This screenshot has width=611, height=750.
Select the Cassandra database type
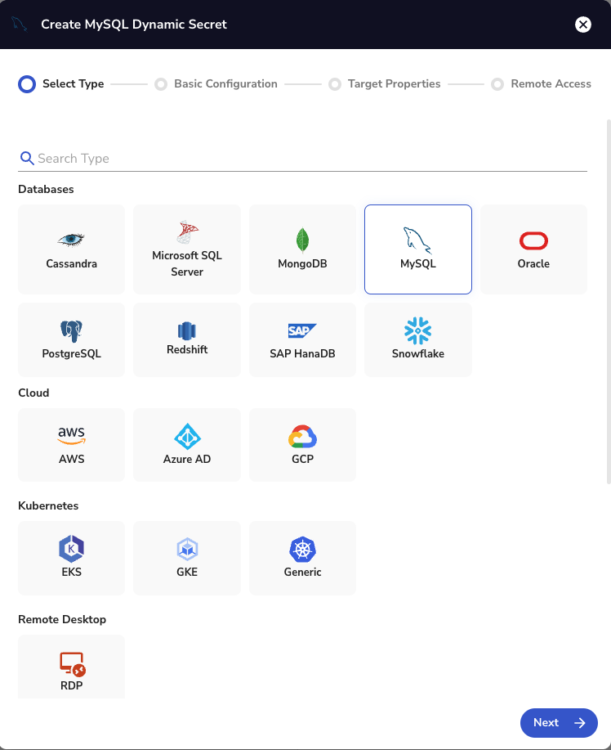[71, 249]
